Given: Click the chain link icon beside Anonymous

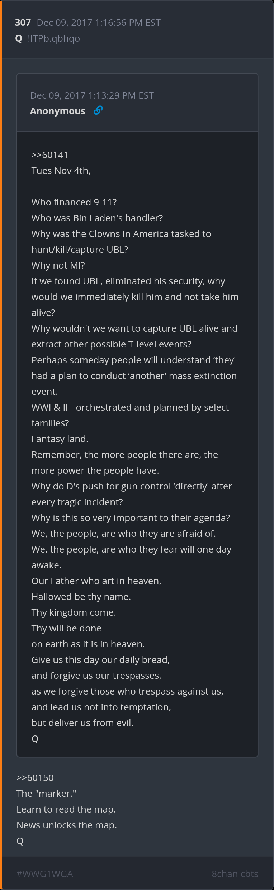Looking at the screenshot, I should coord(98,110).
